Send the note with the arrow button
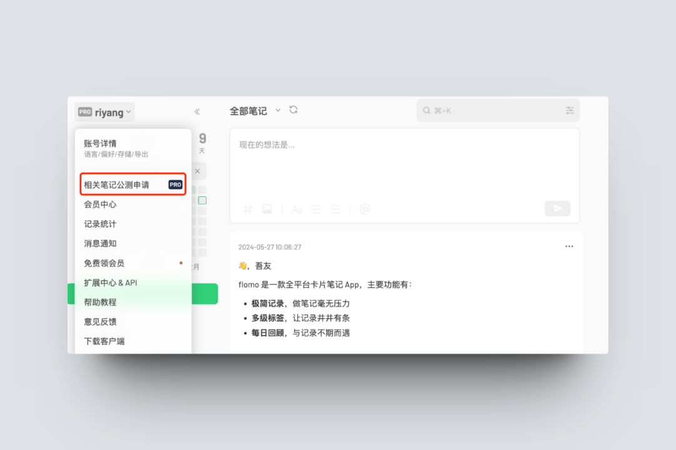 click(558, 208)
